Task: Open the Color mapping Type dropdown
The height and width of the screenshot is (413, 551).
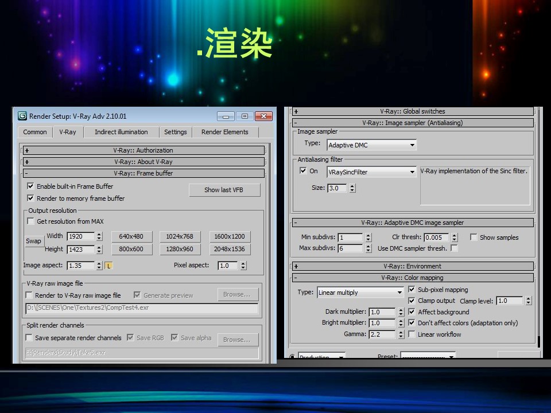Action: pyautogui.click(x=360, y=293)
